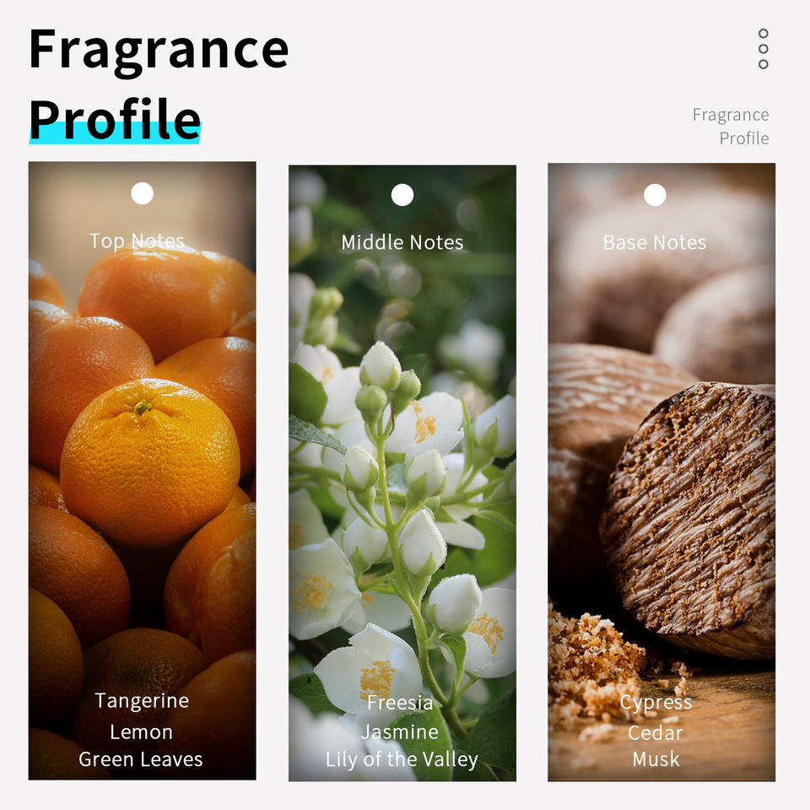This screenshot has height=810, width=810.
Task: Select the Tangerine text
Action: pos(142,701)
